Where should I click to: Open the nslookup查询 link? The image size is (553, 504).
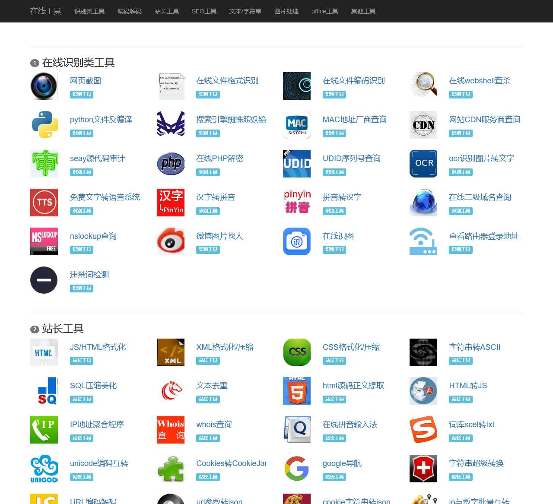[93, 236]
